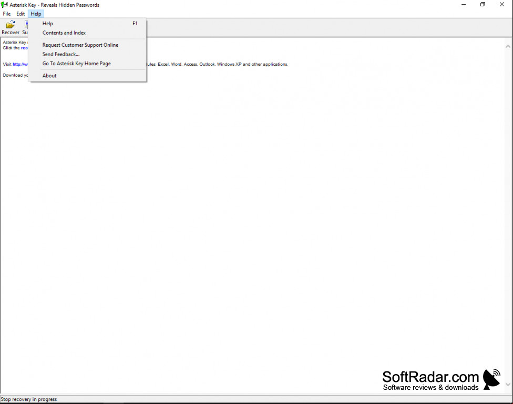Image resolution: width=513 pixels, height=404 pixels.
Task: Select Send Feedback... menu entry
Action: point(87,54)
